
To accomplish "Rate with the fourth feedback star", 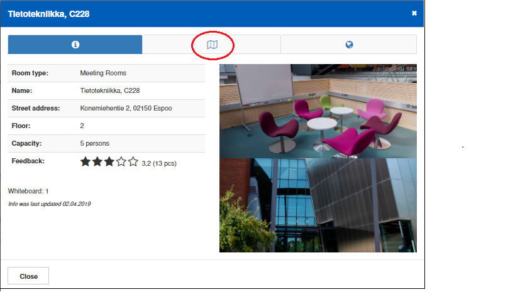I will point(121,162).
